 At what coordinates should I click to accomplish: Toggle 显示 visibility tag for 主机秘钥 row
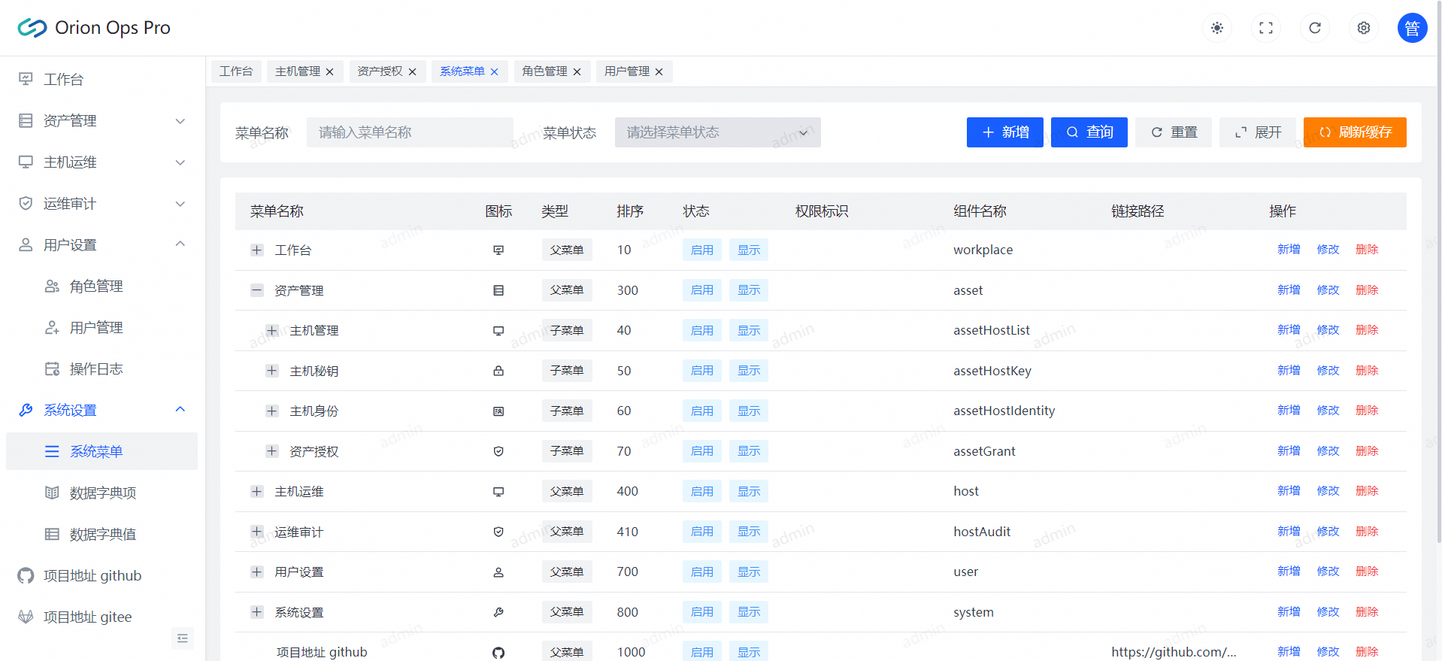pos(748,371)
